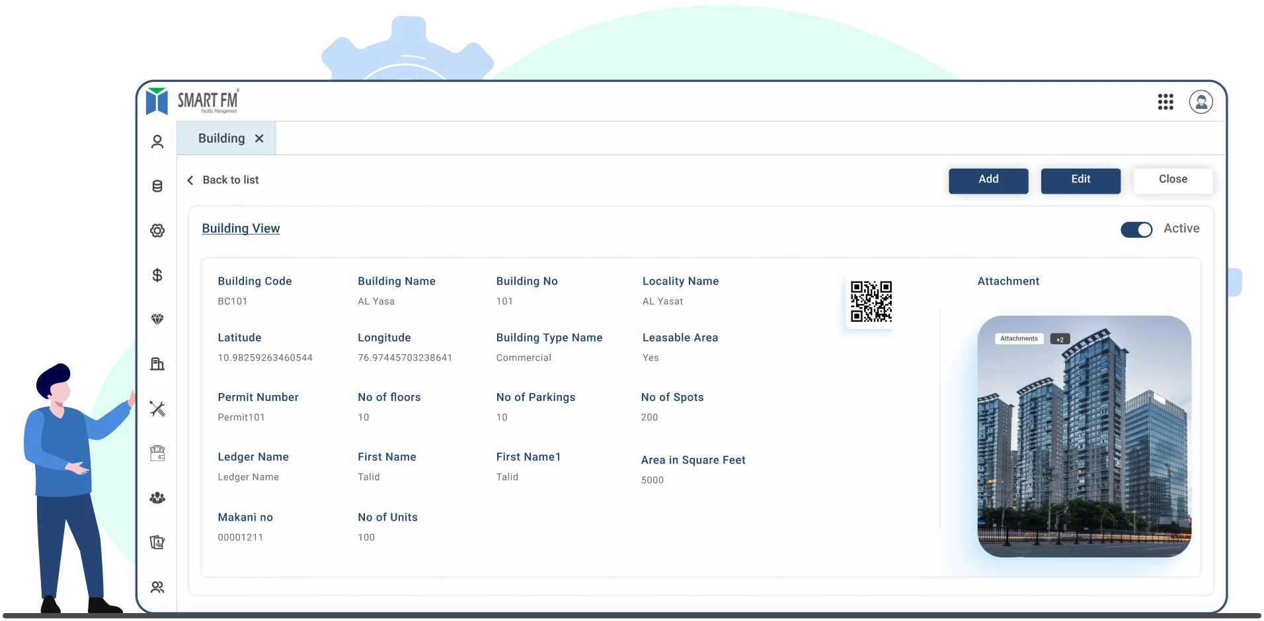Open the building module sidebar icon
Image resolution: width=1264 pixels, height=621 pixels.
click(157, 364)
